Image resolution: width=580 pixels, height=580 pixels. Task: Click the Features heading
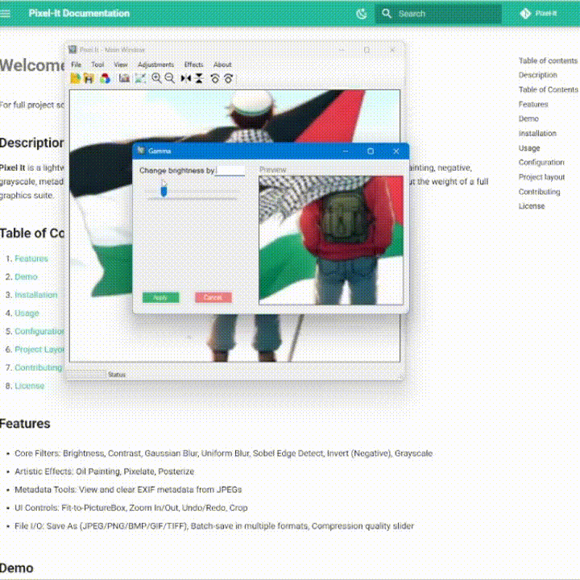coord(25,424)
